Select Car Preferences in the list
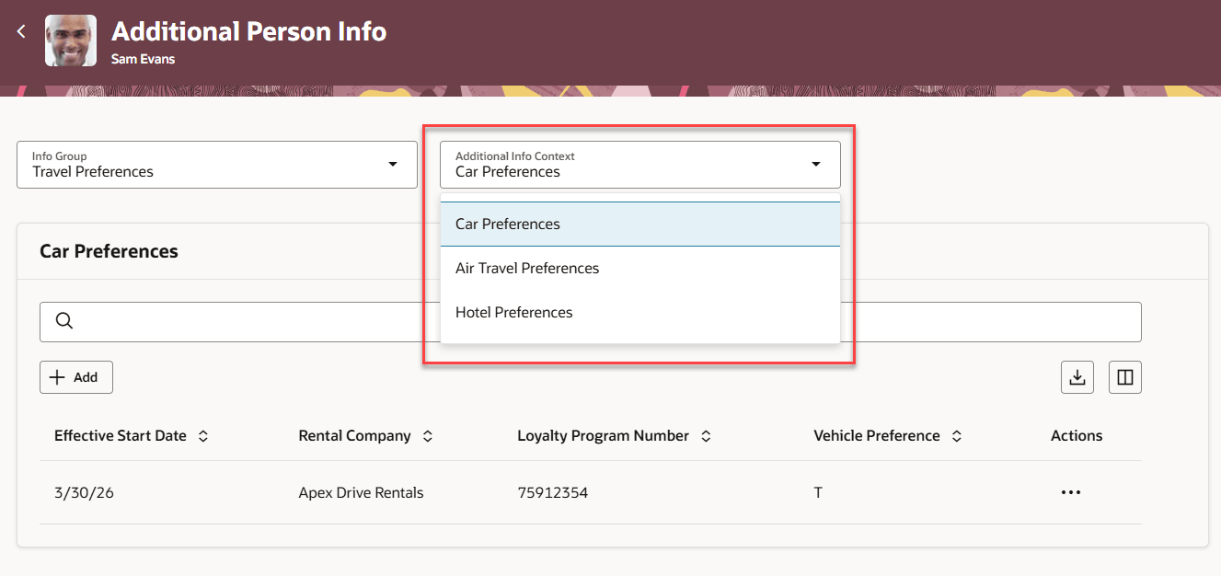Screen dimensions: 1221x576 [x=640, y=224]
